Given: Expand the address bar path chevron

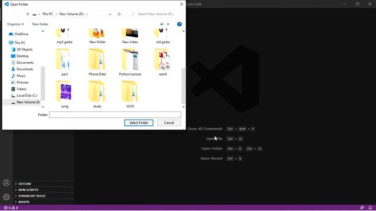Looking at the screenshot, I should tap(87, 14).
